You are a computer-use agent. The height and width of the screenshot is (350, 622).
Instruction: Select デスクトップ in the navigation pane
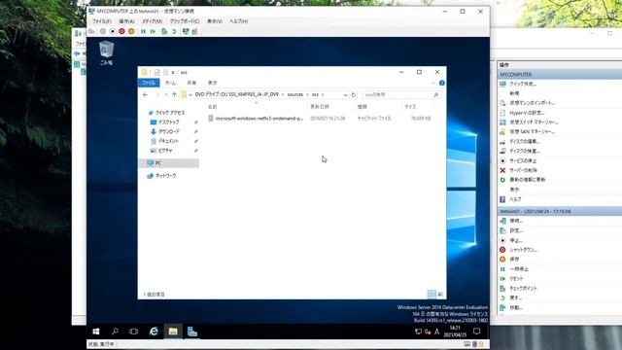point(168,122)
